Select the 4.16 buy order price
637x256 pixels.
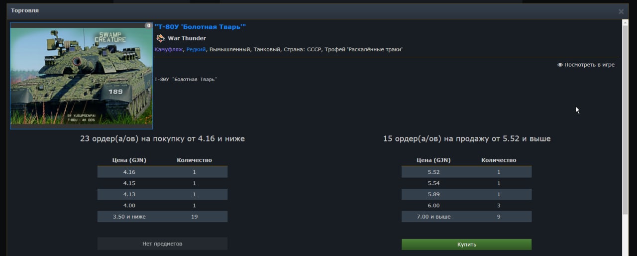129,172
